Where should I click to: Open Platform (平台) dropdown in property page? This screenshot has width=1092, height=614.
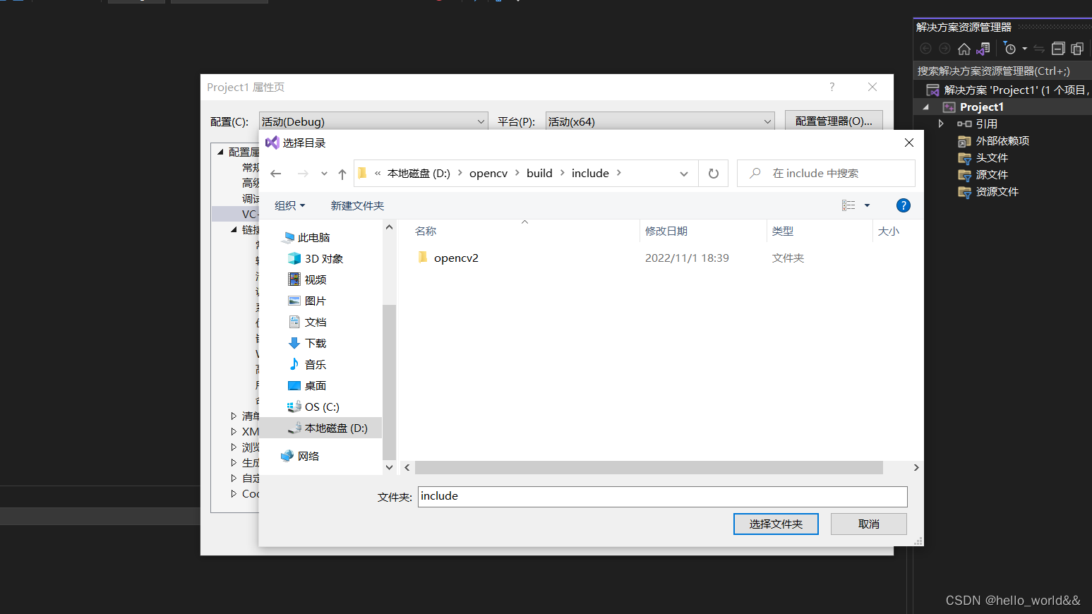[x=660, y=121]
